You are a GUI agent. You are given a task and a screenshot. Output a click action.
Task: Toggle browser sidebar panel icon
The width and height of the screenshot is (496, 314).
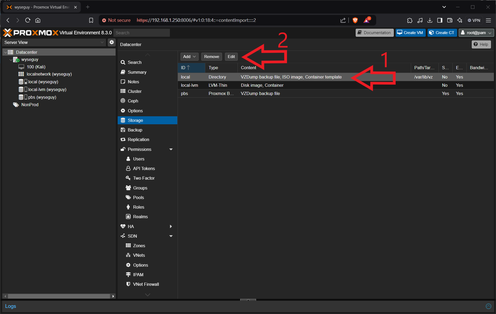click(x=440, y=20)
